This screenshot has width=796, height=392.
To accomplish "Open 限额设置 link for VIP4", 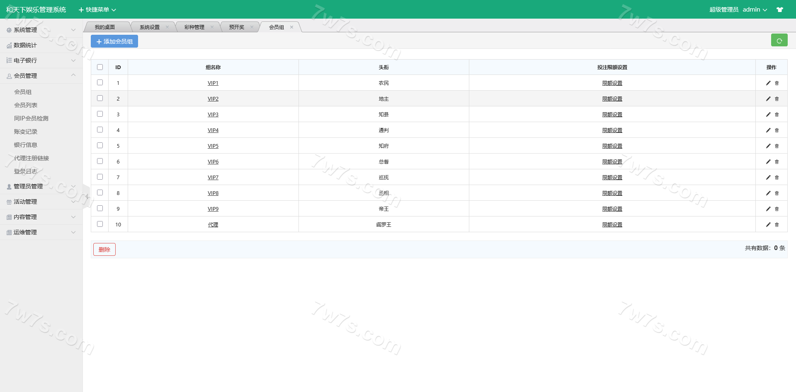I will pyautogui.click(x=612, y=130).
